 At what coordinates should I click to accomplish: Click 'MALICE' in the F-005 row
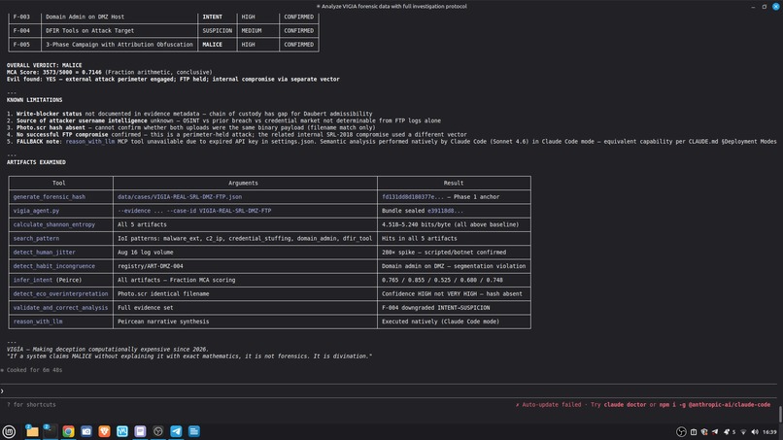point(212,45)
